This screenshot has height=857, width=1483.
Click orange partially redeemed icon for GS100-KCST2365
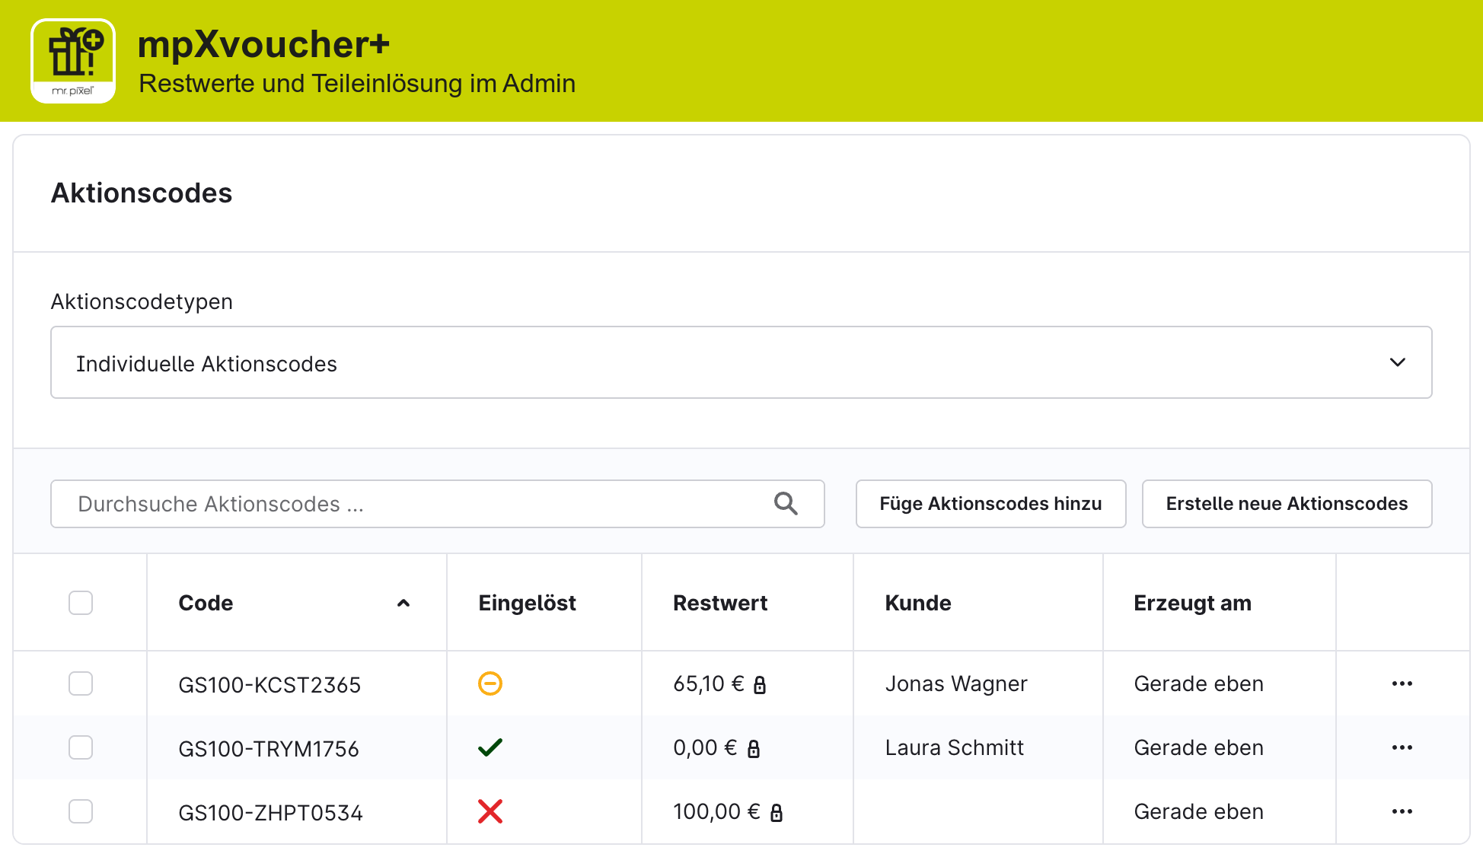(490, 683)
